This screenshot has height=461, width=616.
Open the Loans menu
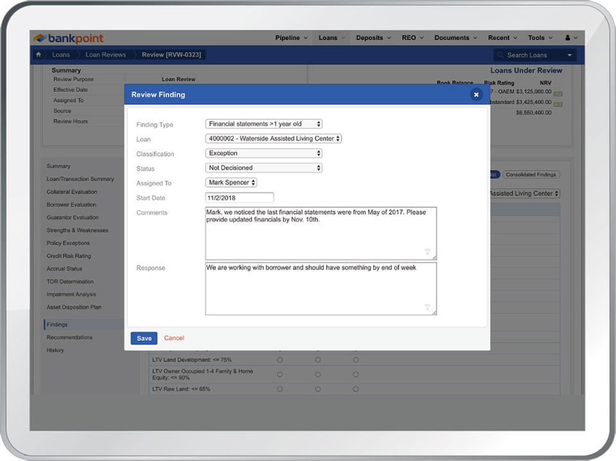332,38
